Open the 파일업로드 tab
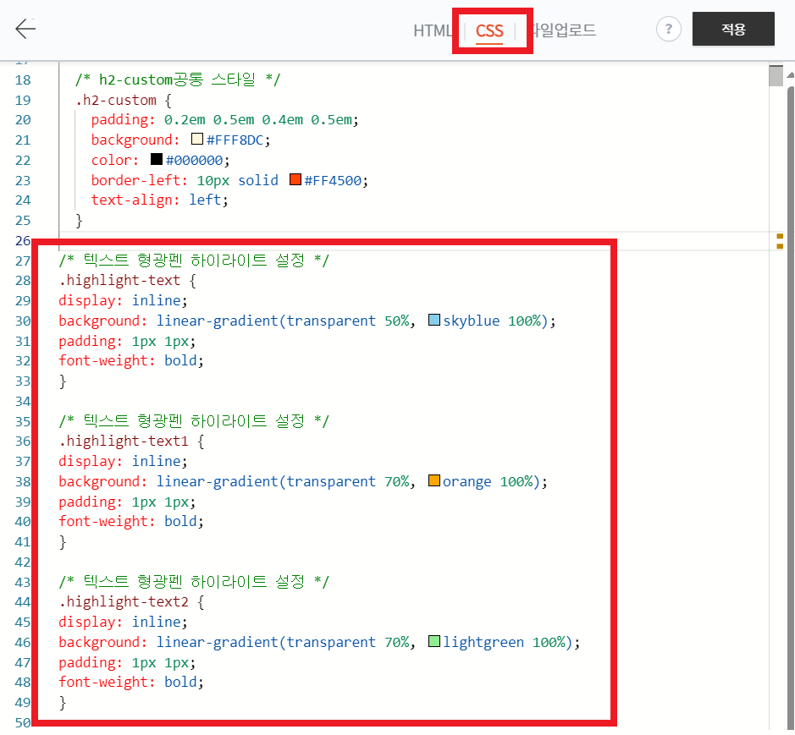The height and width of the screenshot is (735, 795). pos(562,30)
